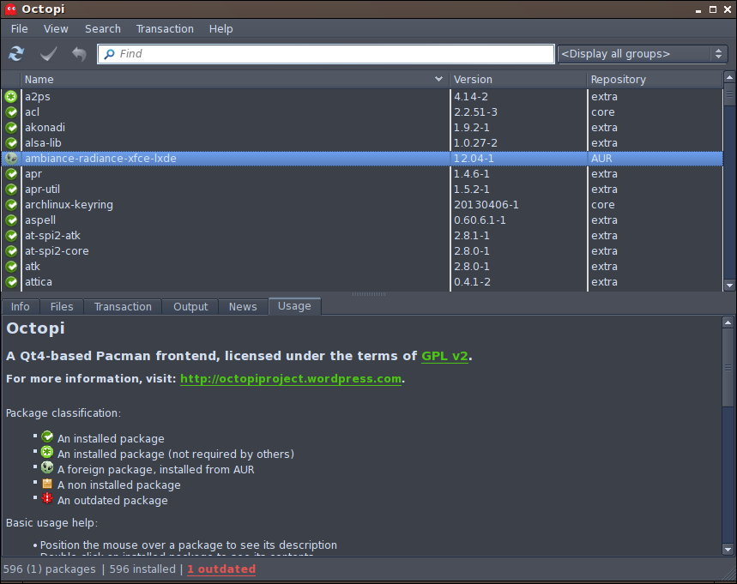Screen dimensions: 737x584
Task: Click version 1.5.2-1 of apr-util
Action: click(471, 190)
